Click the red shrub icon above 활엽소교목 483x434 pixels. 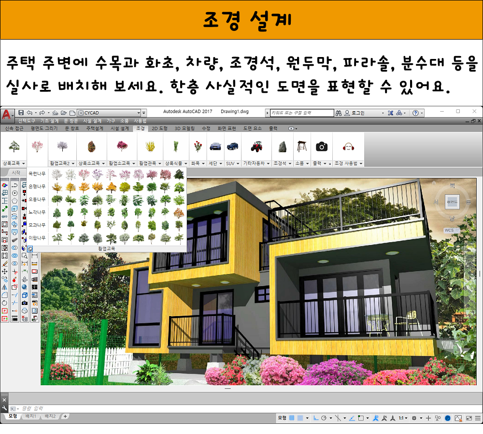pyautogui.click(x=122, y=146)
